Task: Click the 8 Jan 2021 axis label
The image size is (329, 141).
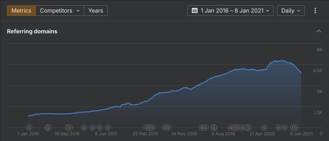Action: point(301,134)
